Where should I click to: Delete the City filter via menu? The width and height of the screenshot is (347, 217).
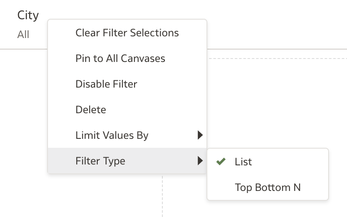tap(90, 110)
